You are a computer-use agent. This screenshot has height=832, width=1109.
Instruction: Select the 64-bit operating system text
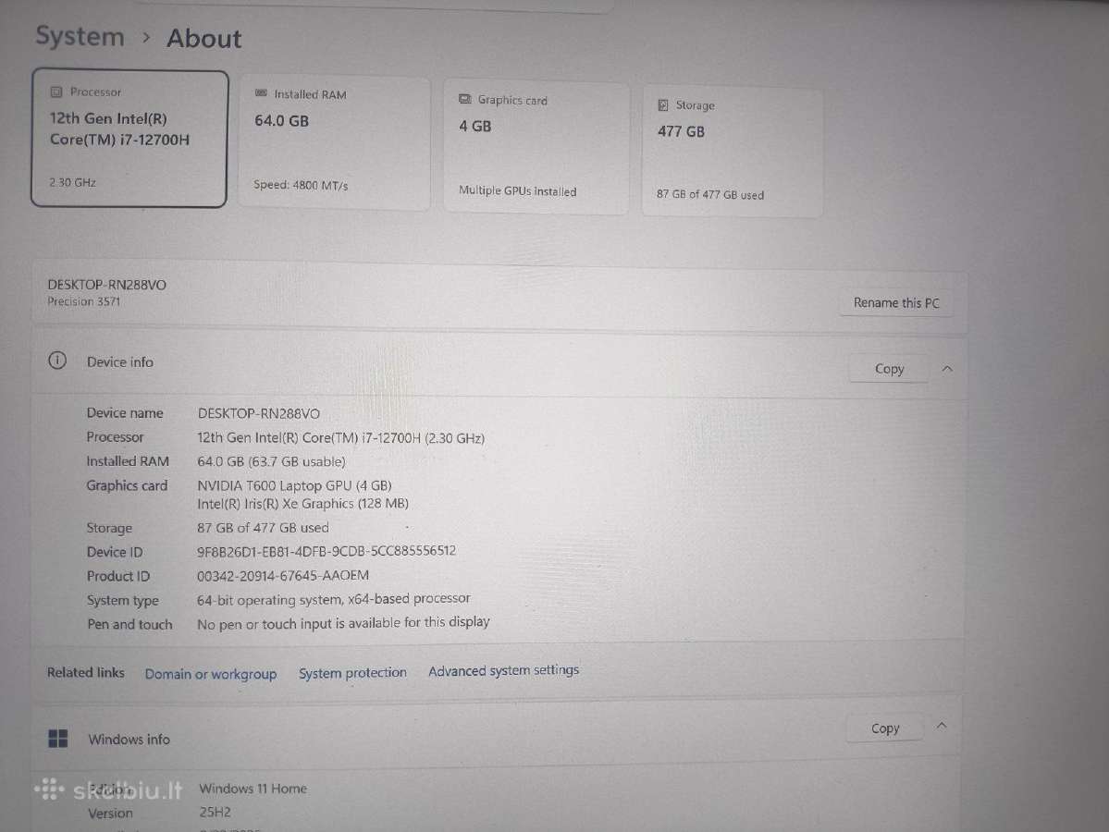(333, 599)
